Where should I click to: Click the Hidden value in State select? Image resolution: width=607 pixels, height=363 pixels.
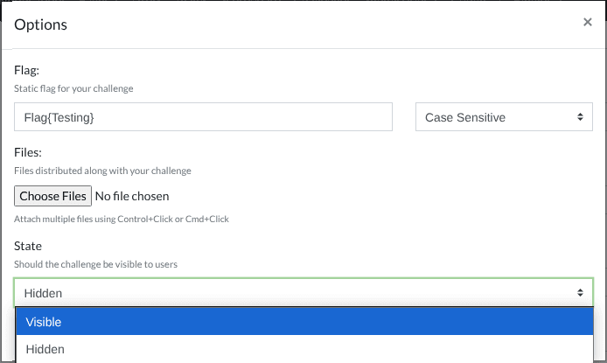(43, 293)
